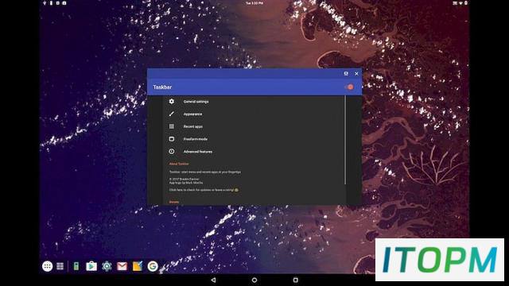Launch the Play Store from the taskbar
Viewport: 509px width, 286px height.
coord(91,266)
